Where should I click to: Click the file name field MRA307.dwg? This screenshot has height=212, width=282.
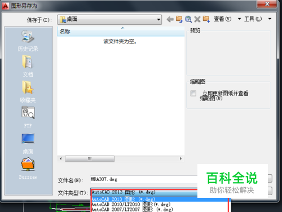click(144, 179)
